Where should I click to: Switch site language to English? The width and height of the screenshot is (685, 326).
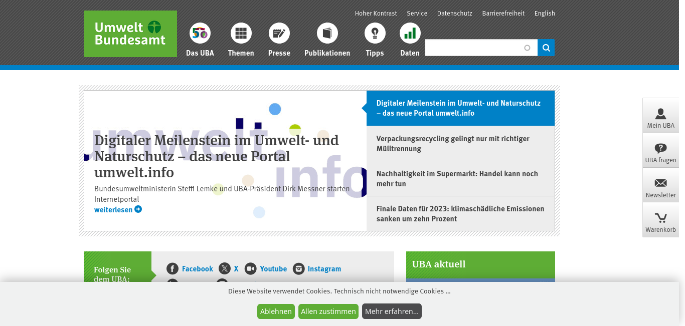point(545,14)
